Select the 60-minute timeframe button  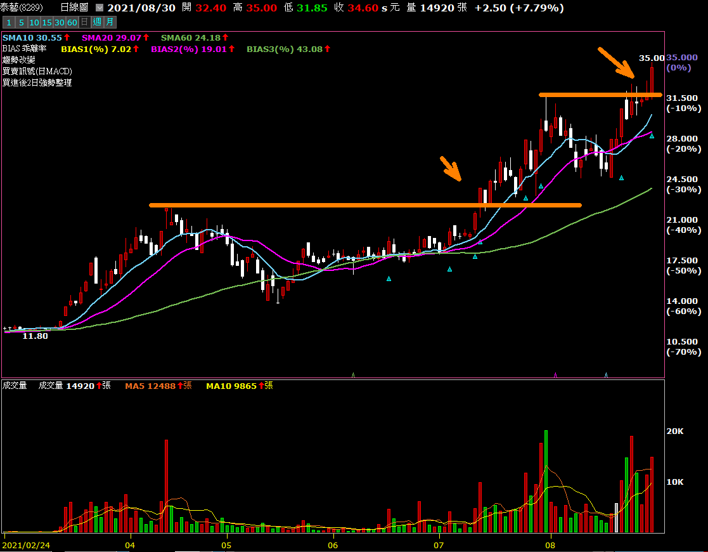72,22
